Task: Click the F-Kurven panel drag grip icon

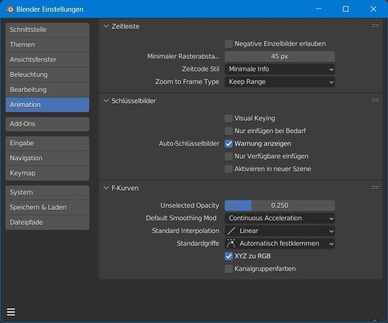Action: 375,188
